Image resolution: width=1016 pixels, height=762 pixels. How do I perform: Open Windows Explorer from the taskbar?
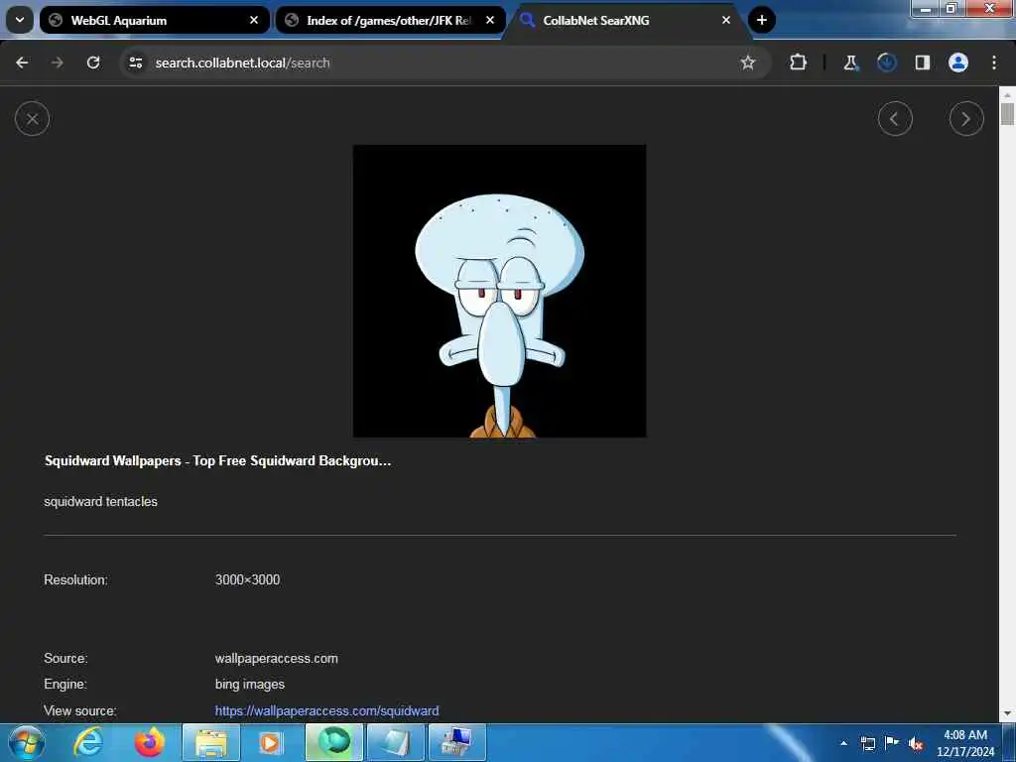pyautogui.click(x=211, y=742)
